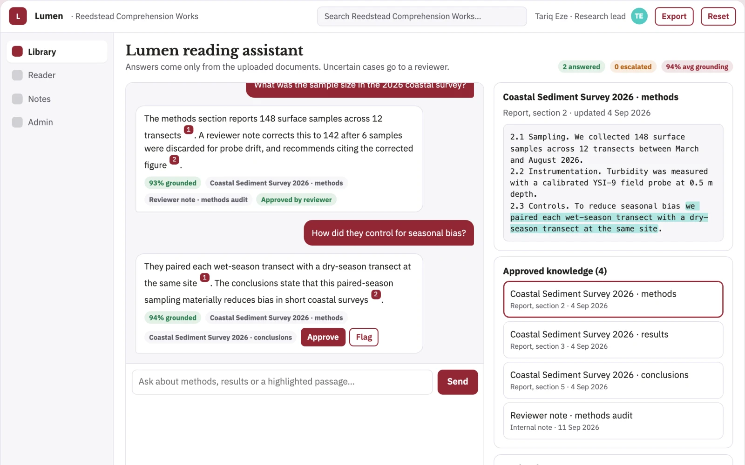The width and height of the screenshot is (745, 465).
Task: Flag the seasonal bias answer
Action: coord(364,337)
